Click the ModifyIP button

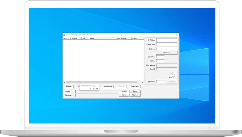(172, 77)
